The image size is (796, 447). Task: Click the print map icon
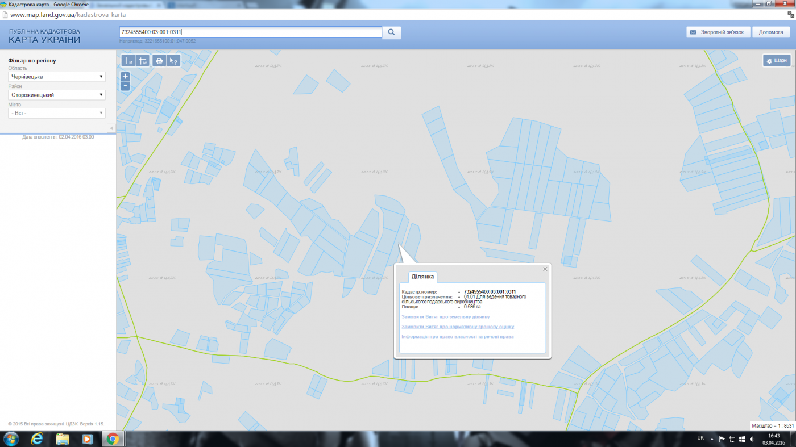(x=159, y=61)
